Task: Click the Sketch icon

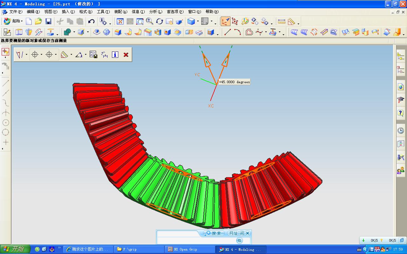Action: pyautogui.click(x=7, y=32)
